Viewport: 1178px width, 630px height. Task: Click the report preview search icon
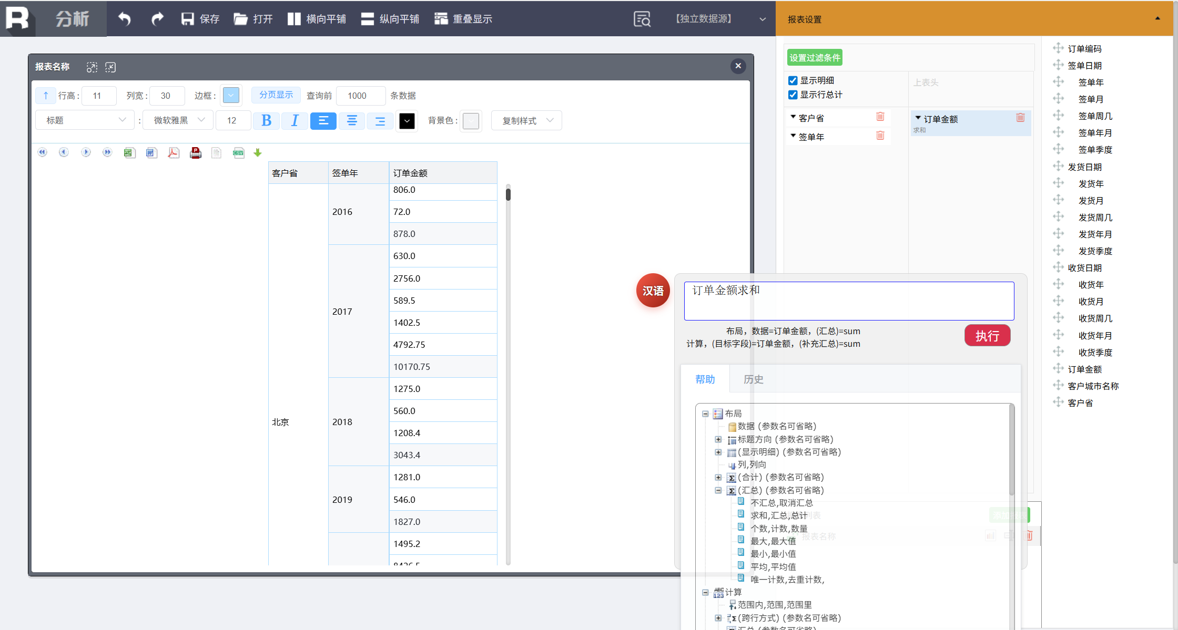tap(642, 19)
